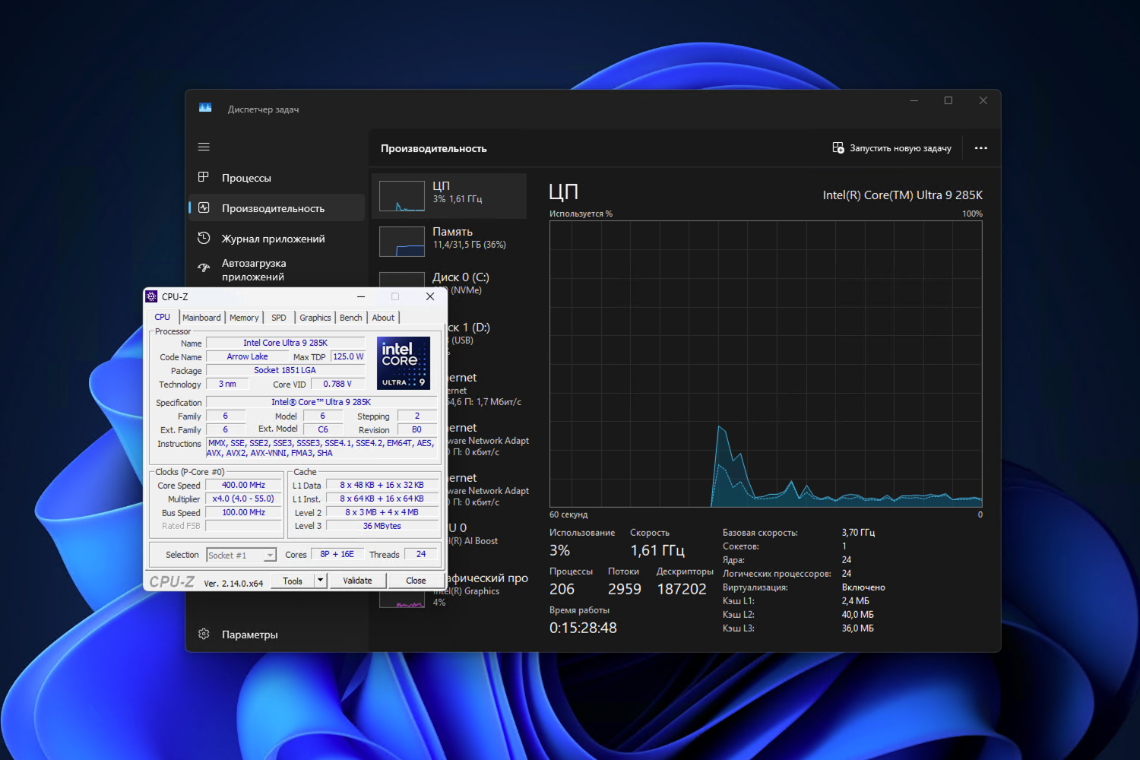
Task: Click the clock icon for Журнал приложений
Action: tap(204, 238)
